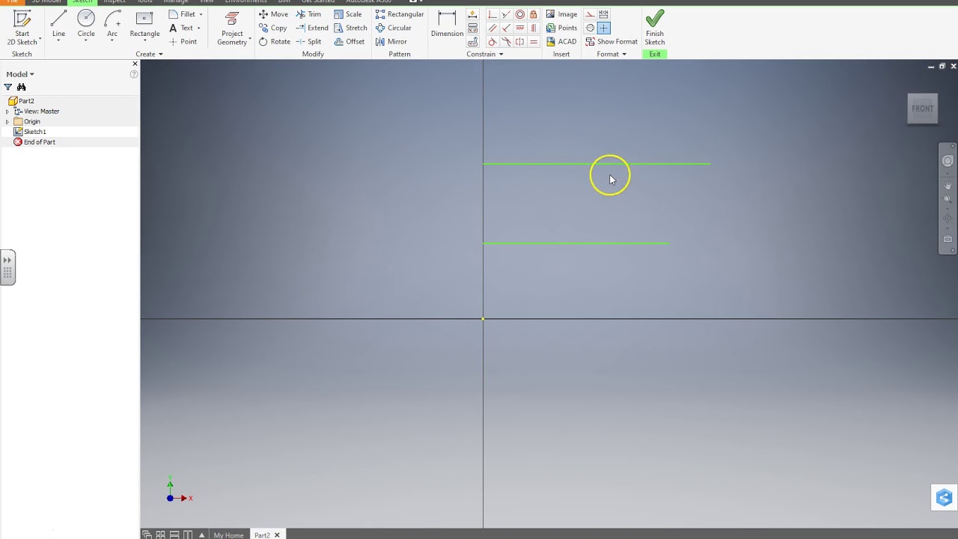Screen dimensions: 958x539
Task: Activate the Pan navigation tool
Action: 948,185
